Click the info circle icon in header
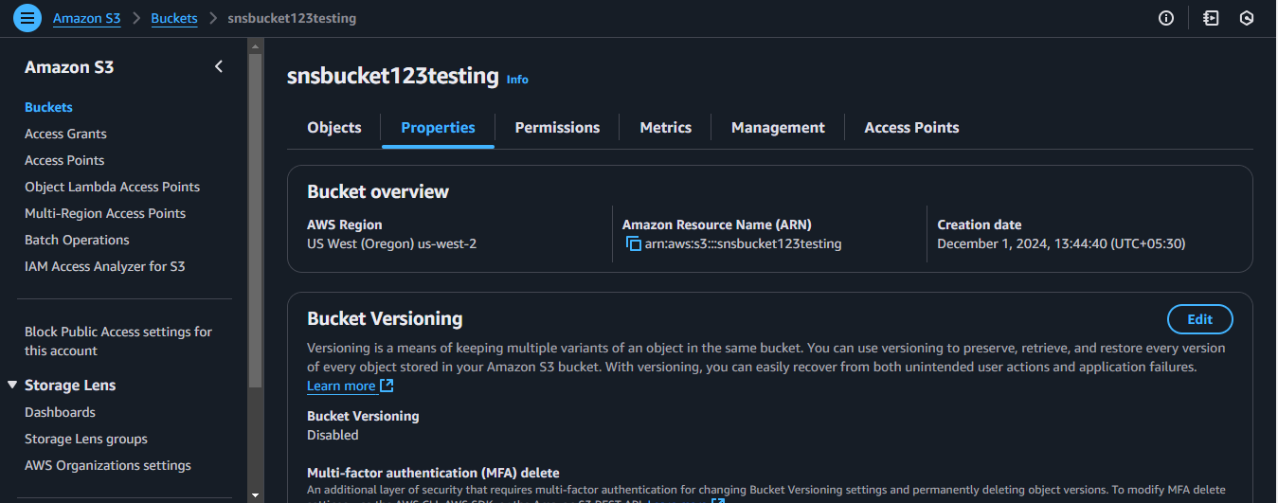Screen dimensions: 1278x503 coord(1166,18)
